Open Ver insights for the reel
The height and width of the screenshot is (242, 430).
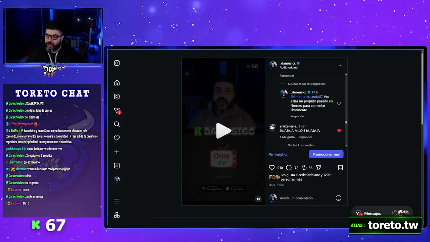(278, 155)
